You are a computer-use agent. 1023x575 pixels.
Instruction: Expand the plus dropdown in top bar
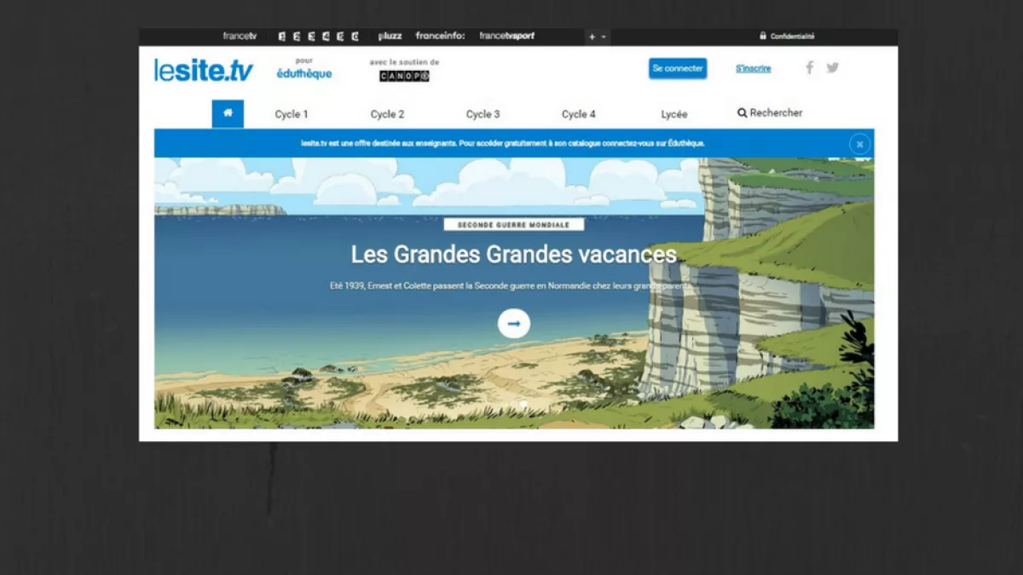click(x=597, y=37)
